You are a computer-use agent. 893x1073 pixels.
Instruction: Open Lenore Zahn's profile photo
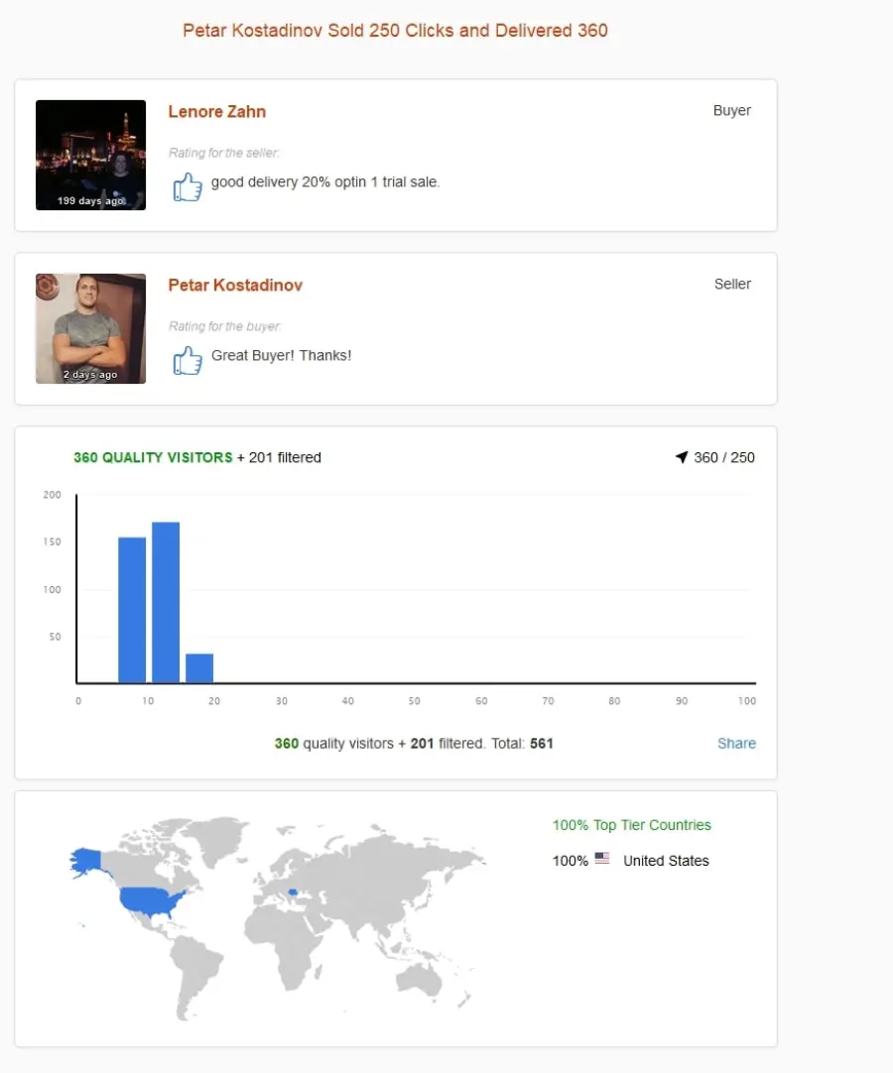click(x=90, y=155)
